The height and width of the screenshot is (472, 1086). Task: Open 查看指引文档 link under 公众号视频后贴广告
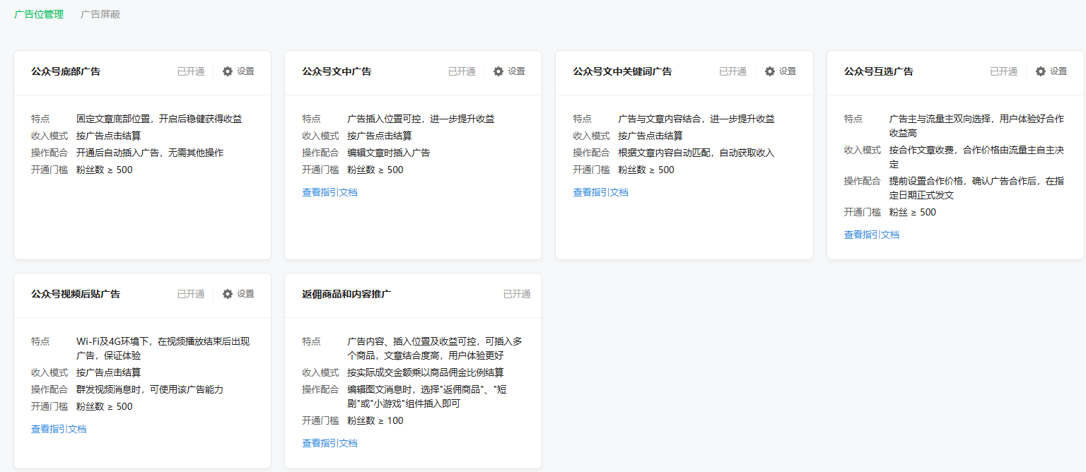[59, 429]
